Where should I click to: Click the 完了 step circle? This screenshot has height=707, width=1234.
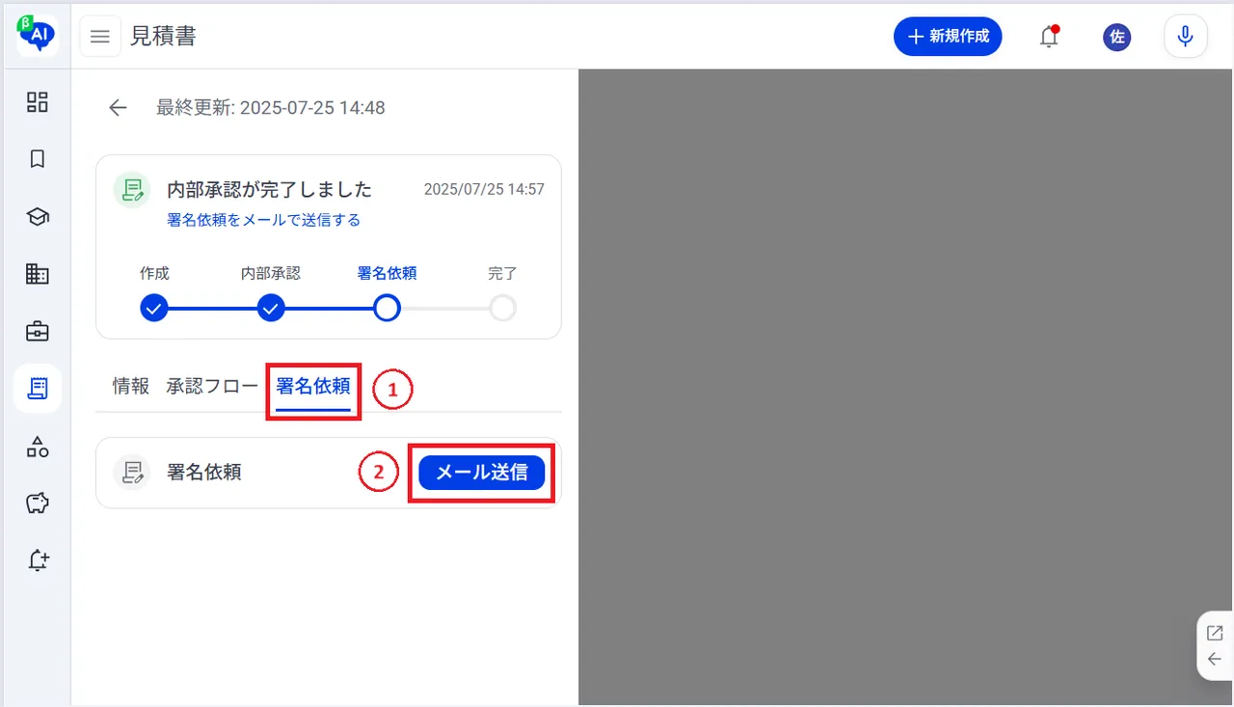point(502,309)
